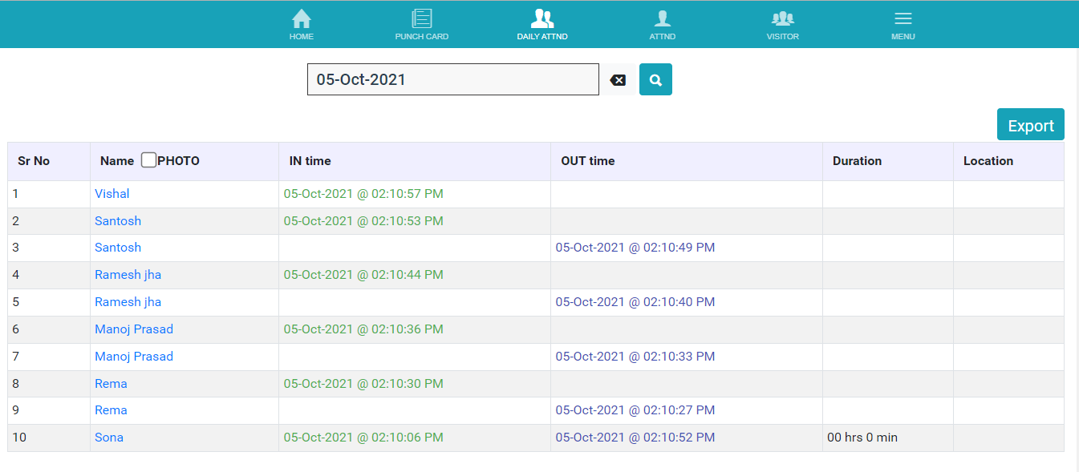Go to the Home icon

[x=302, y=19]
